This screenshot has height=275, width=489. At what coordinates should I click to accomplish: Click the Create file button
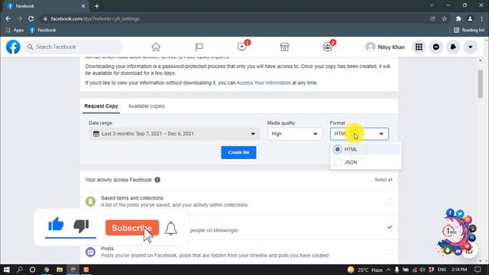tap(238, 153)
